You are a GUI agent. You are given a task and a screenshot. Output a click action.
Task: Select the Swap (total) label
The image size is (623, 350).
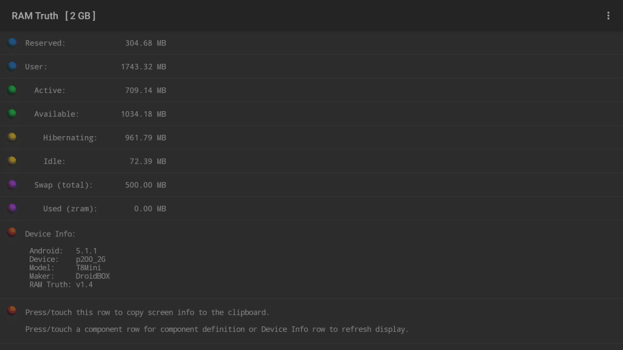pos(63,185)
